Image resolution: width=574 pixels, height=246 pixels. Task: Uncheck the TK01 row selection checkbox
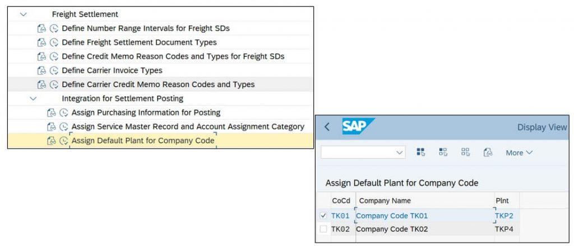click(323, 216)
